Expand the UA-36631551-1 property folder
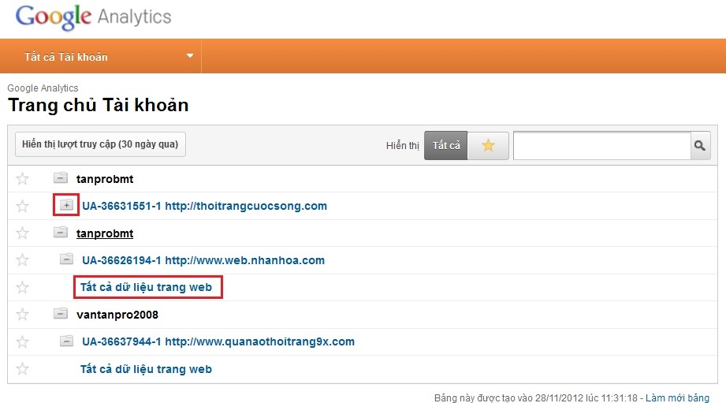The height and width of the screenshot is (403, 726). (x=66, y=205)
